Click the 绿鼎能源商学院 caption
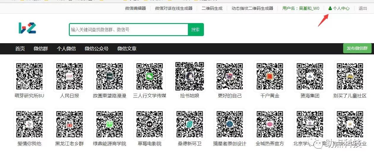The height and width of the screenshot is (160, 374). point(110,144)
